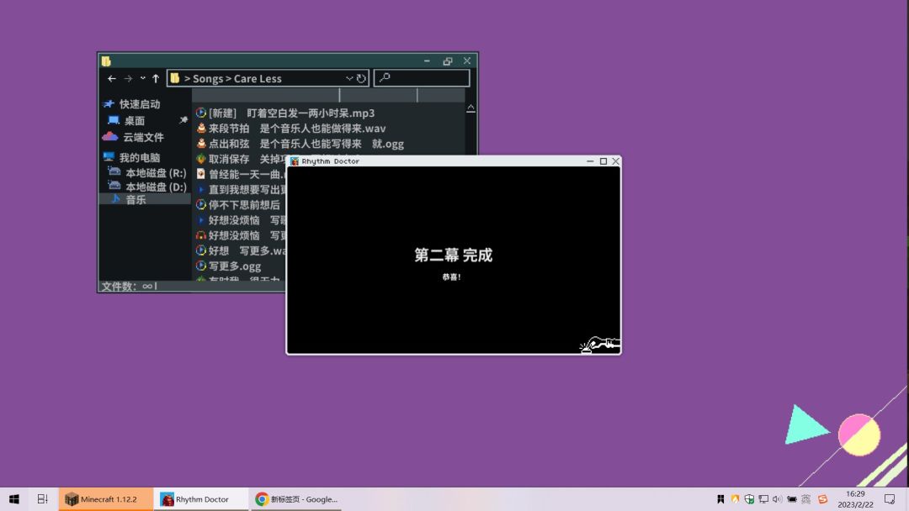Select the 好想 写更多.wav file
This screenshot has height=511, width=909.
click(x=241, y=250)
